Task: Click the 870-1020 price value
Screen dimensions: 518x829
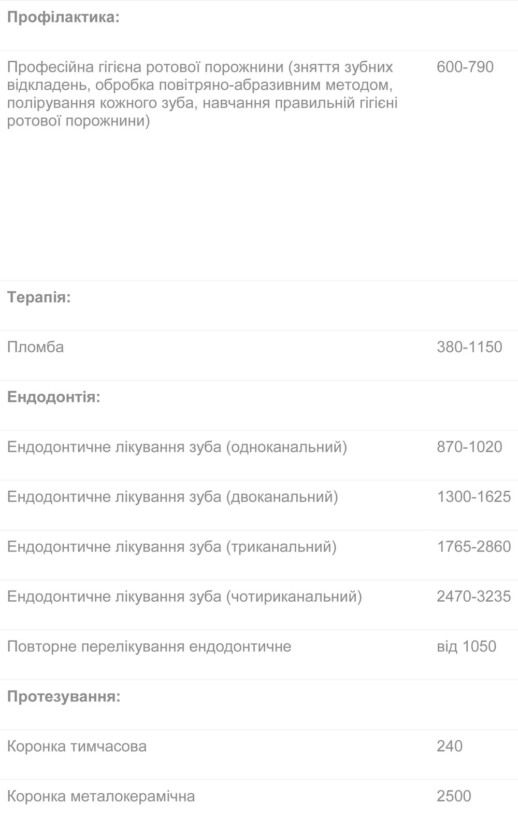Action: pyautogui.click(x=469, y=447)
